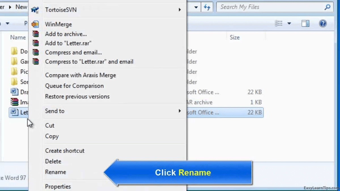Click the WinRAR icon beside Add to archive
340x191 pixels.
click(x=35, y=34)
